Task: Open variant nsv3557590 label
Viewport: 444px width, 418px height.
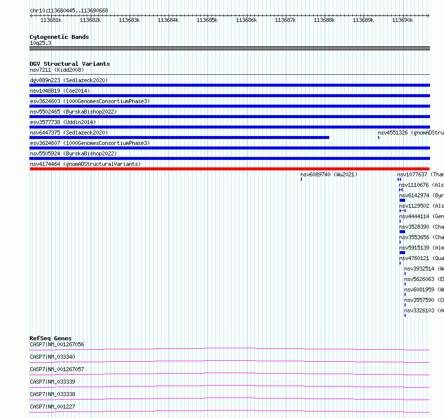Action: [424, 300]
